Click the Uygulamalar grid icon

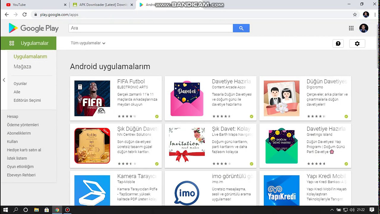tap(12, 43)
